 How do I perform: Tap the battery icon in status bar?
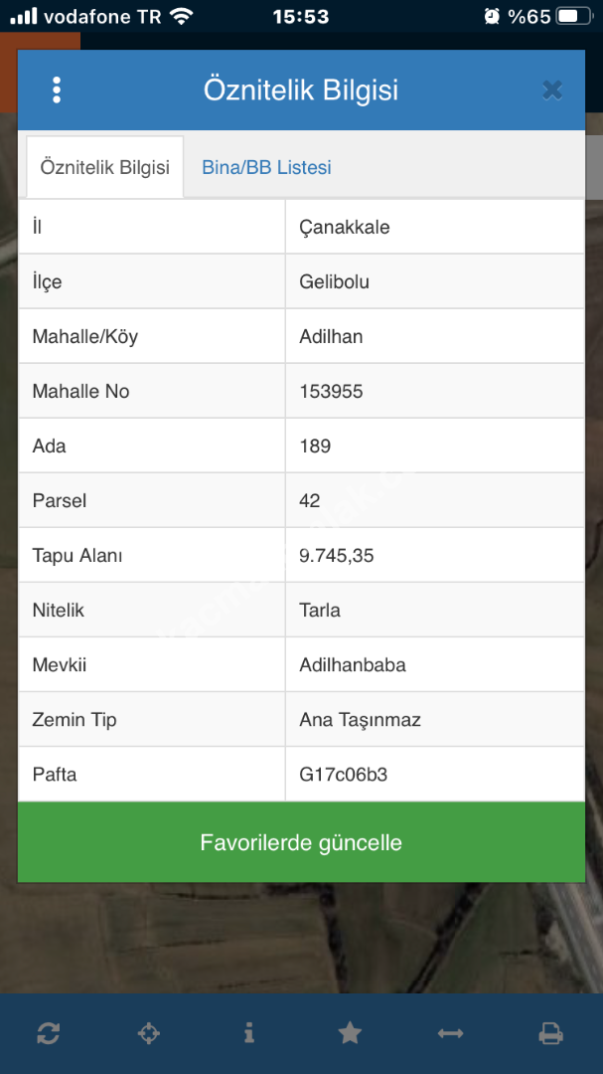[x=572, y=16]
